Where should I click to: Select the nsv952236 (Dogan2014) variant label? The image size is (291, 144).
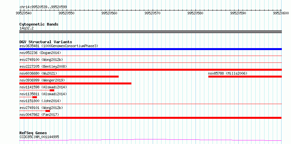coord(40,53)
